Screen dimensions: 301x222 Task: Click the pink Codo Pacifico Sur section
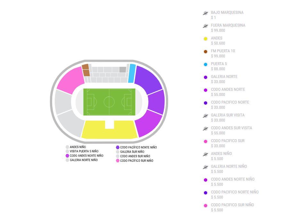click(71, 79)
